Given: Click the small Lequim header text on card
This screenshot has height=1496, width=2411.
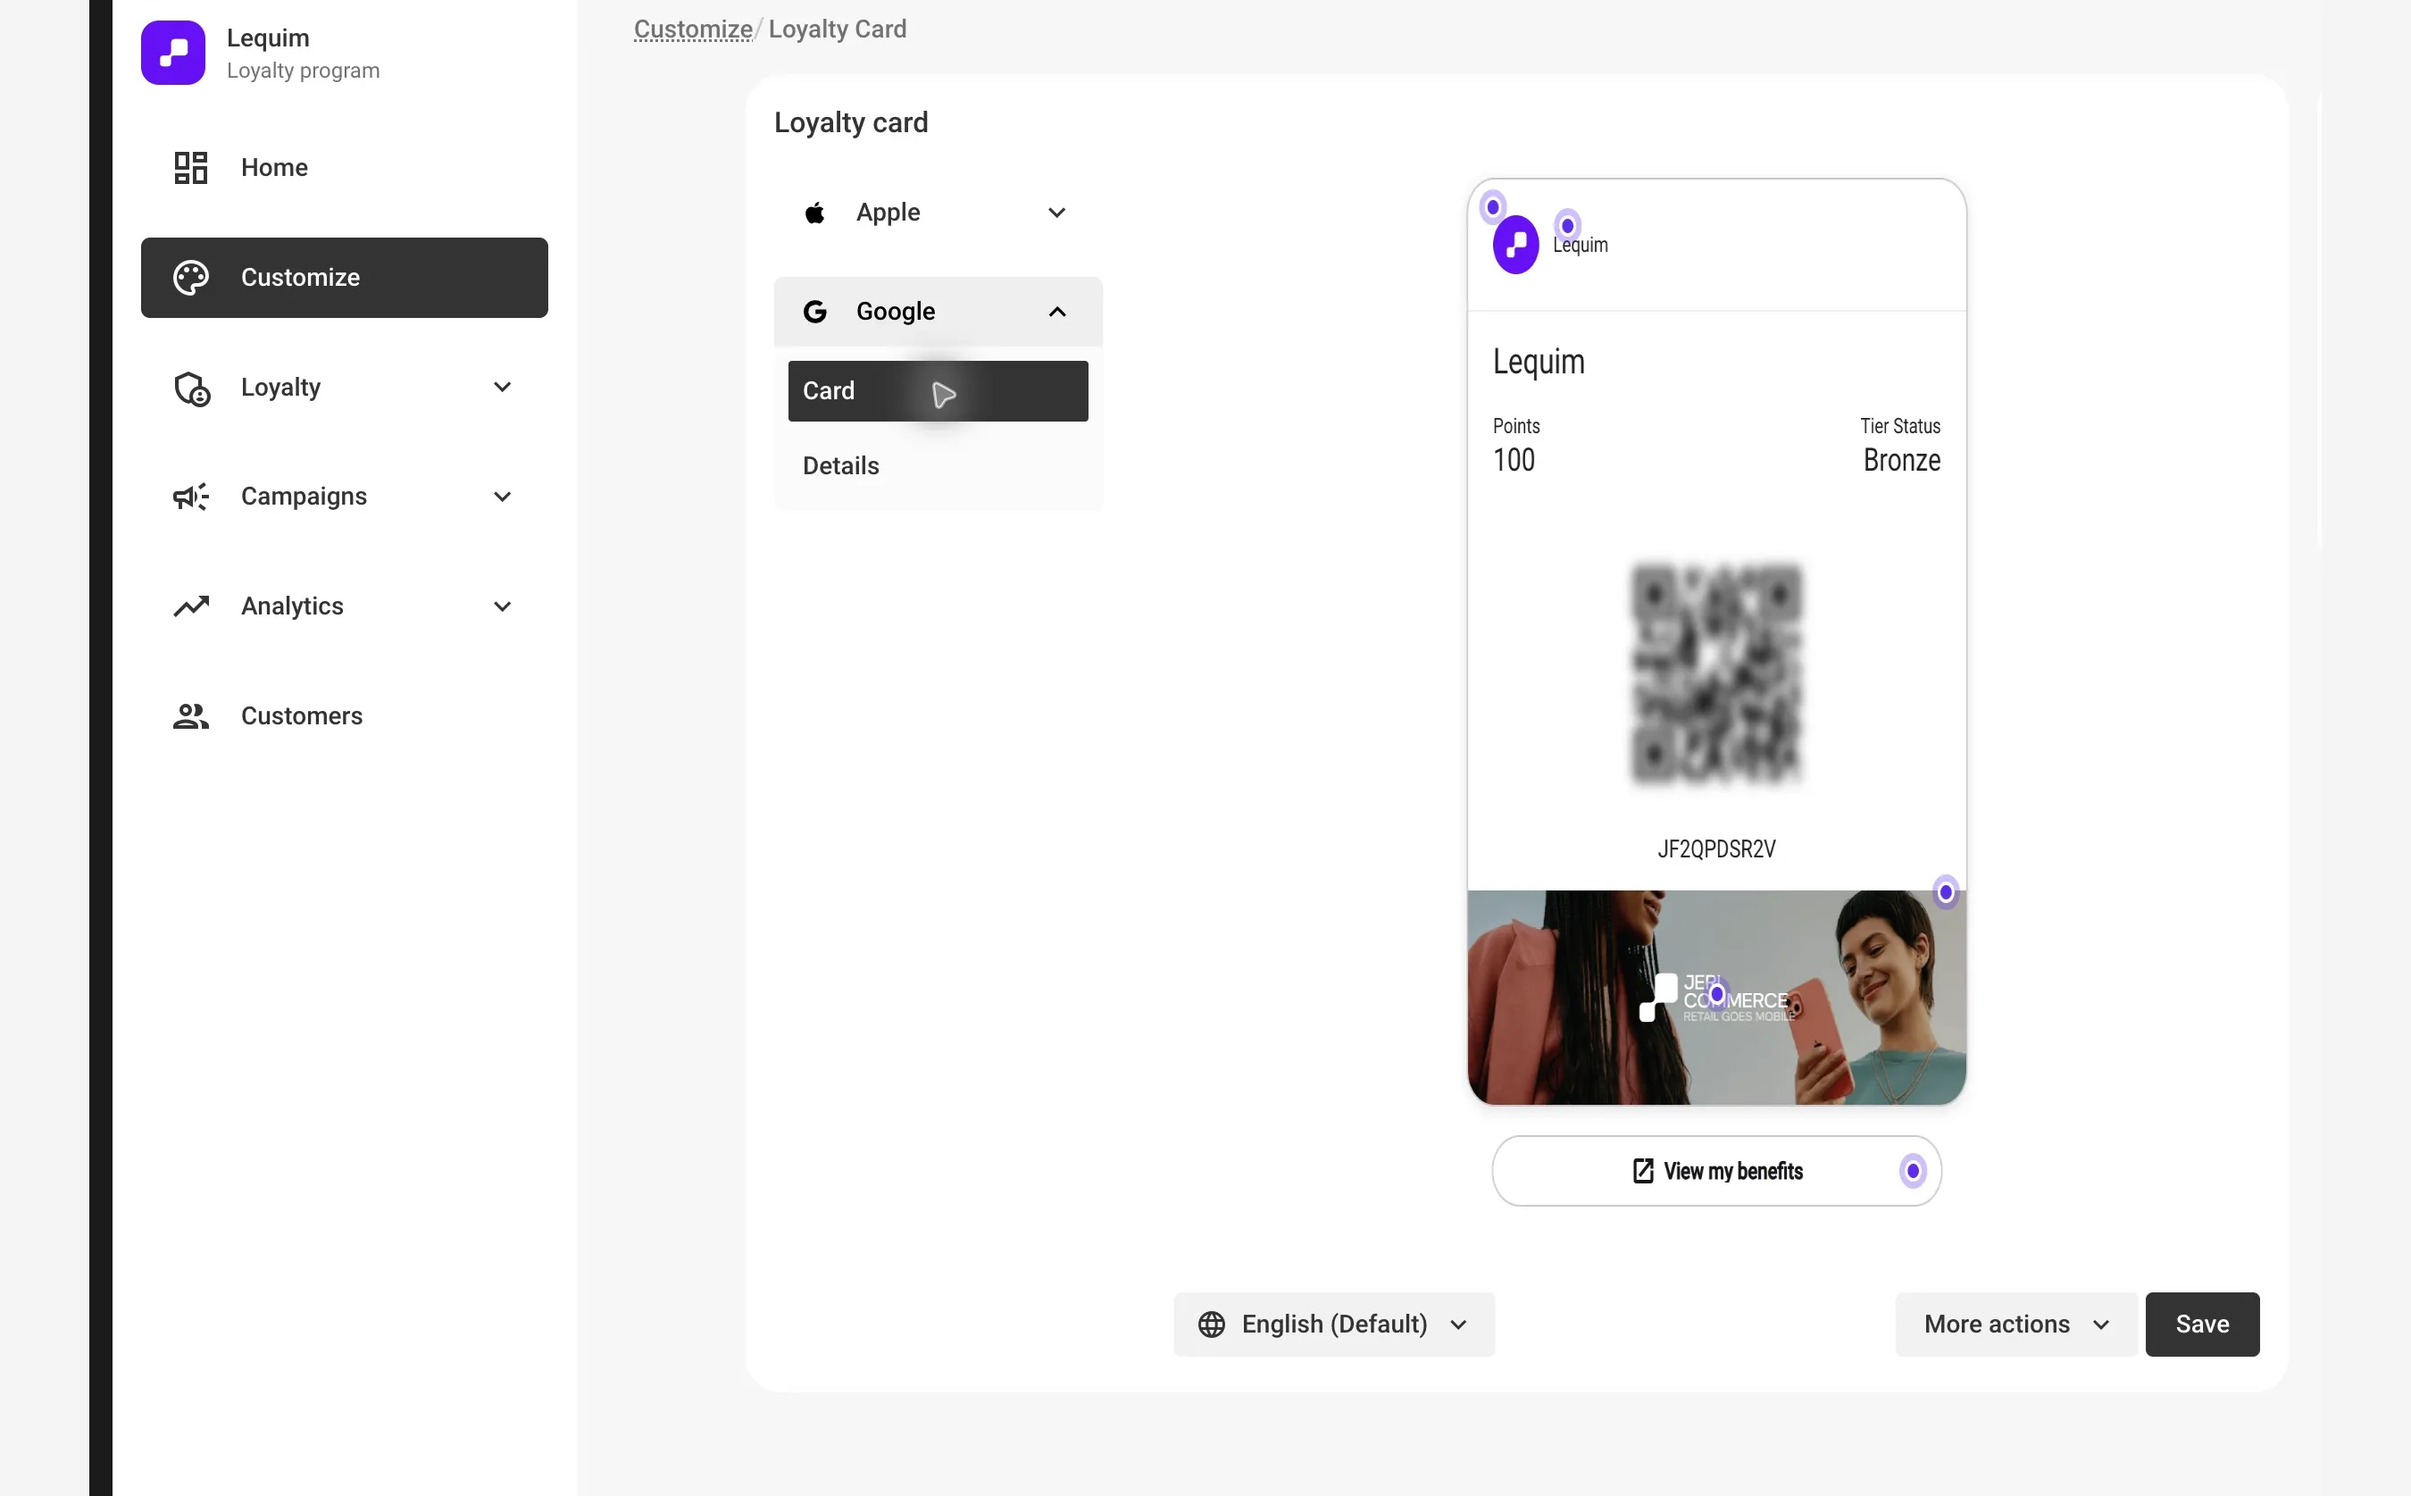Looking at the screenshot, I should (1581, 246).
